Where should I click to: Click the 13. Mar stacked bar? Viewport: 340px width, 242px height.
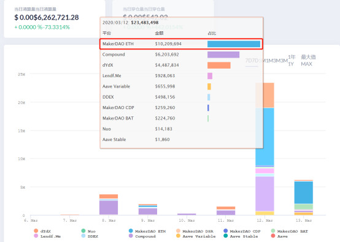[304, 197]
